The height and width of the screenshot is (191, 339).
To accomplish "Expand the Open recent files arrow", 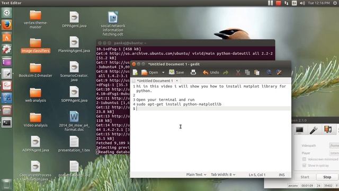I will click(x=163, y=73).
